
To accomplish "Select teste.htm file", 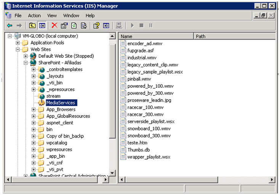I will [x=137, y=143].
